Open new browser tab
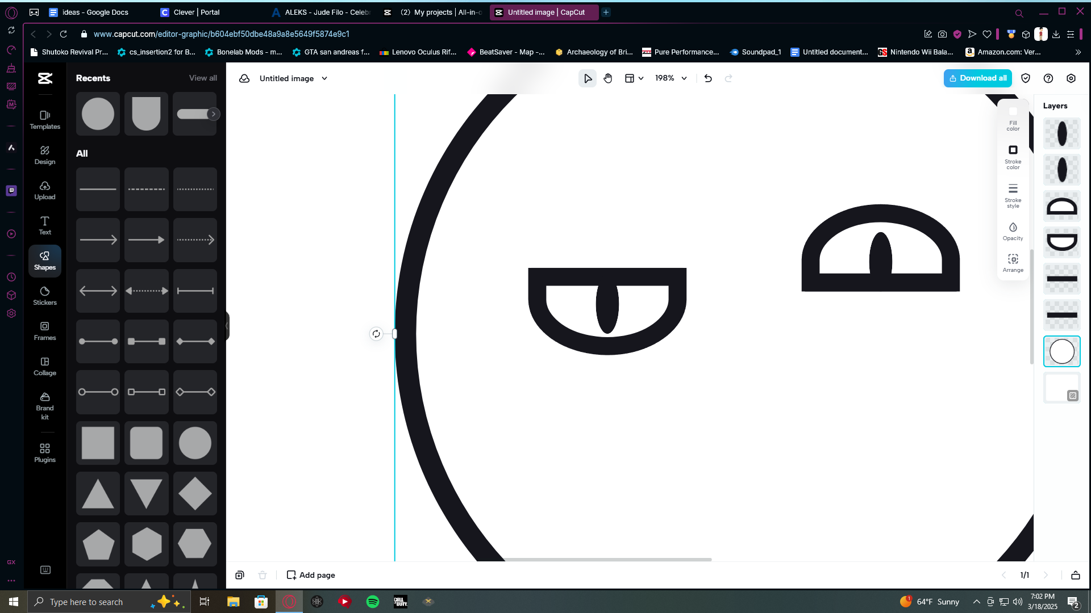This screenshot has width=1091, height=613. (x=606, y=12)
